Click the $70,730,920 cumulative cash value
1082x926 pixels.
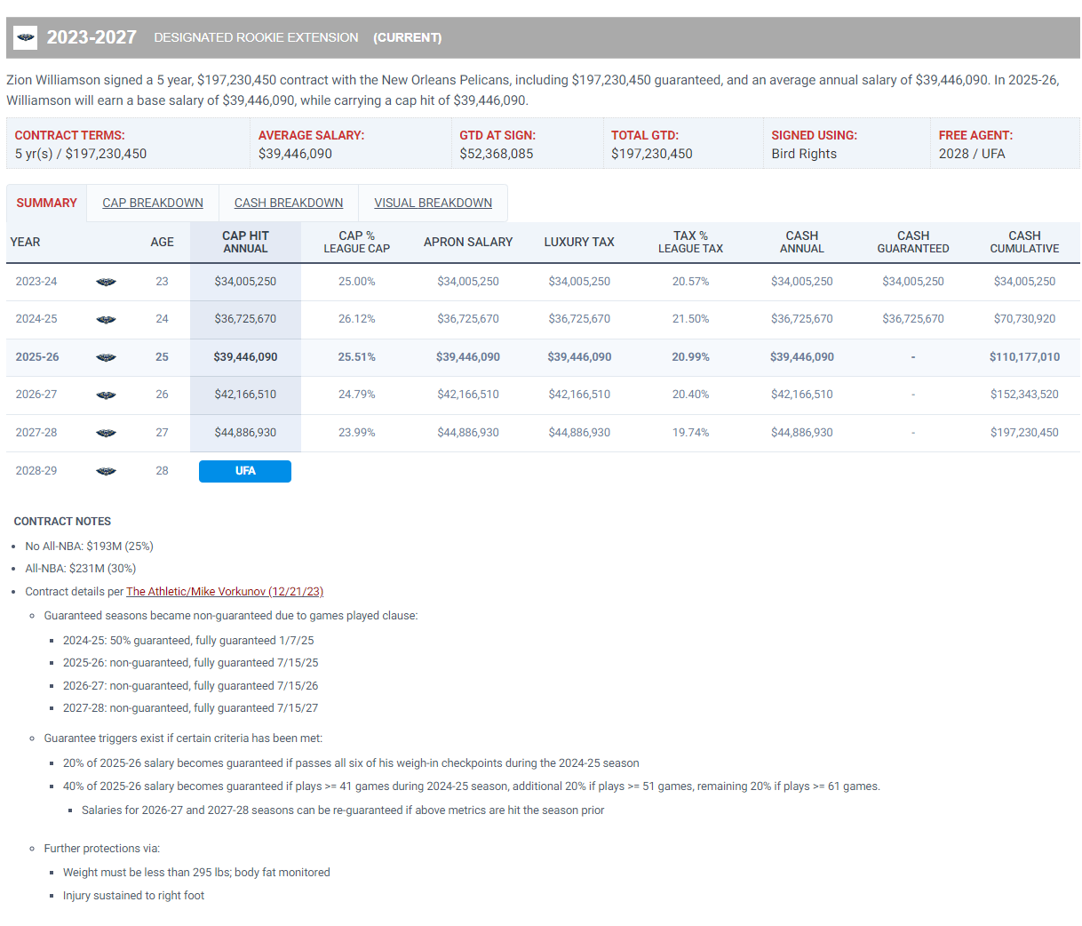coord(1024,319)
